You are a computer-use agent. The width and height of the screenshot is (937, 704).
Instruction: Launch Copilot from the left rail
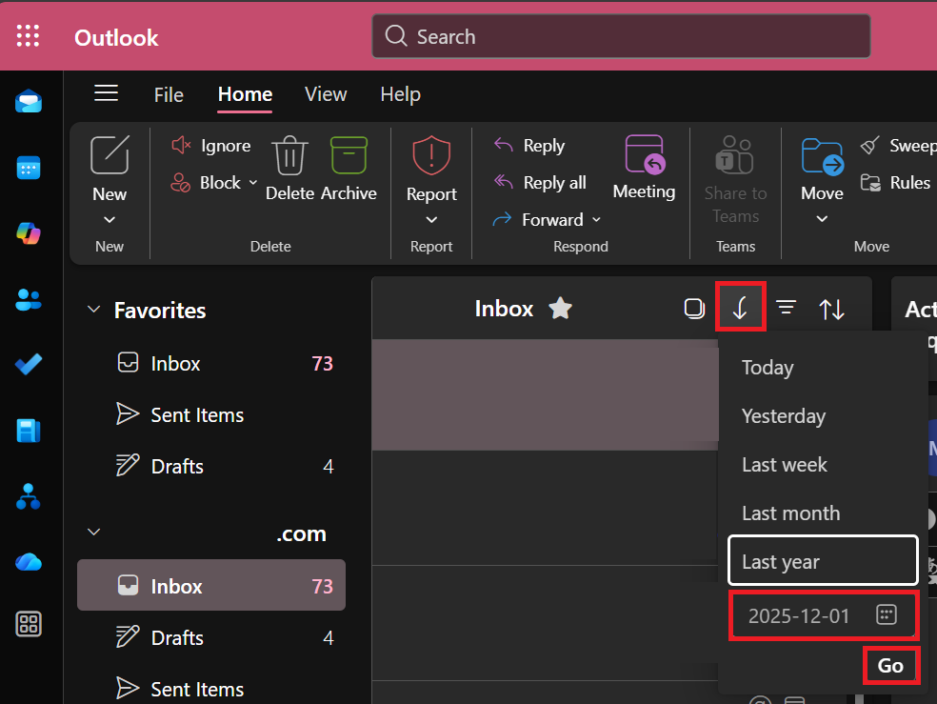click(x=28, y=233)
